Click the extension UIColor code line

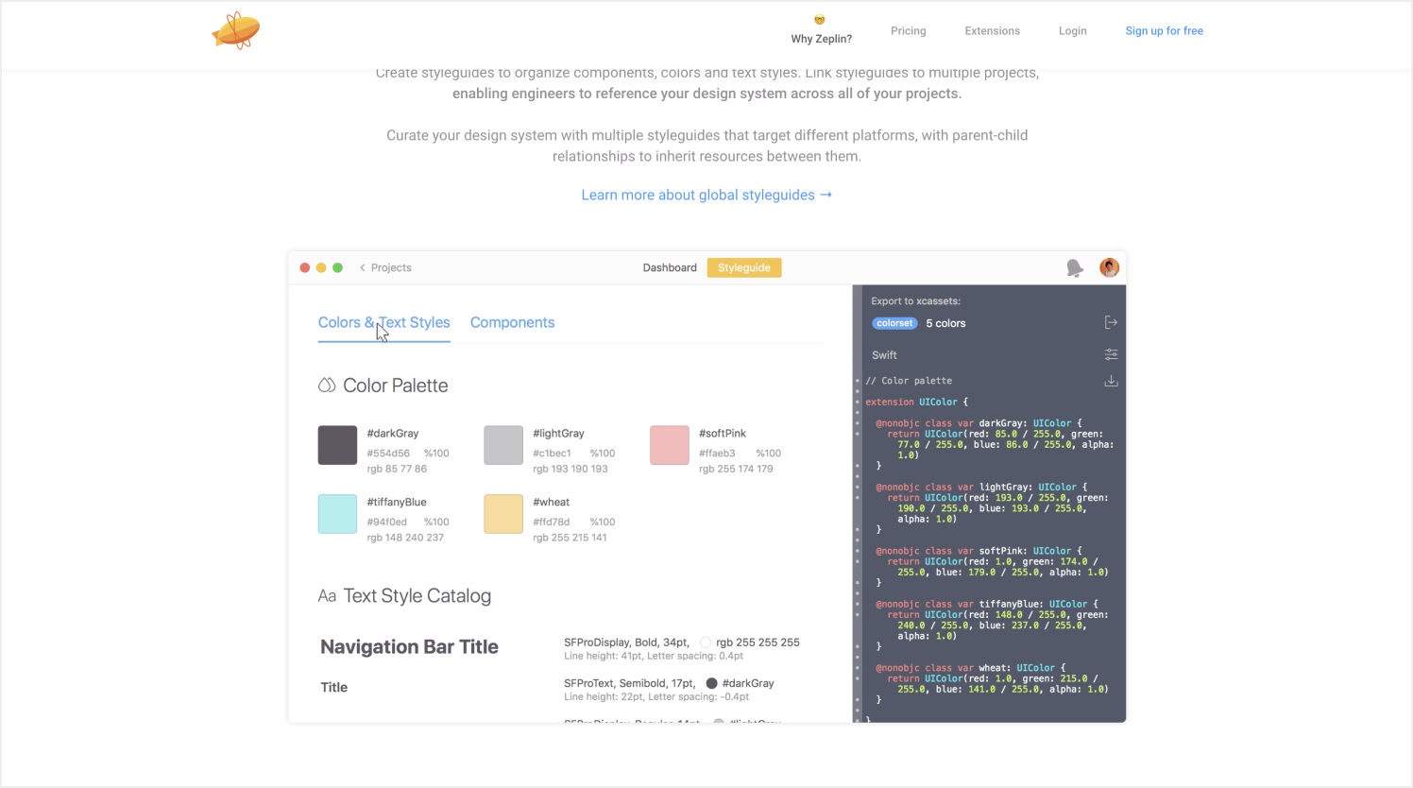click(x=916, y=403)
